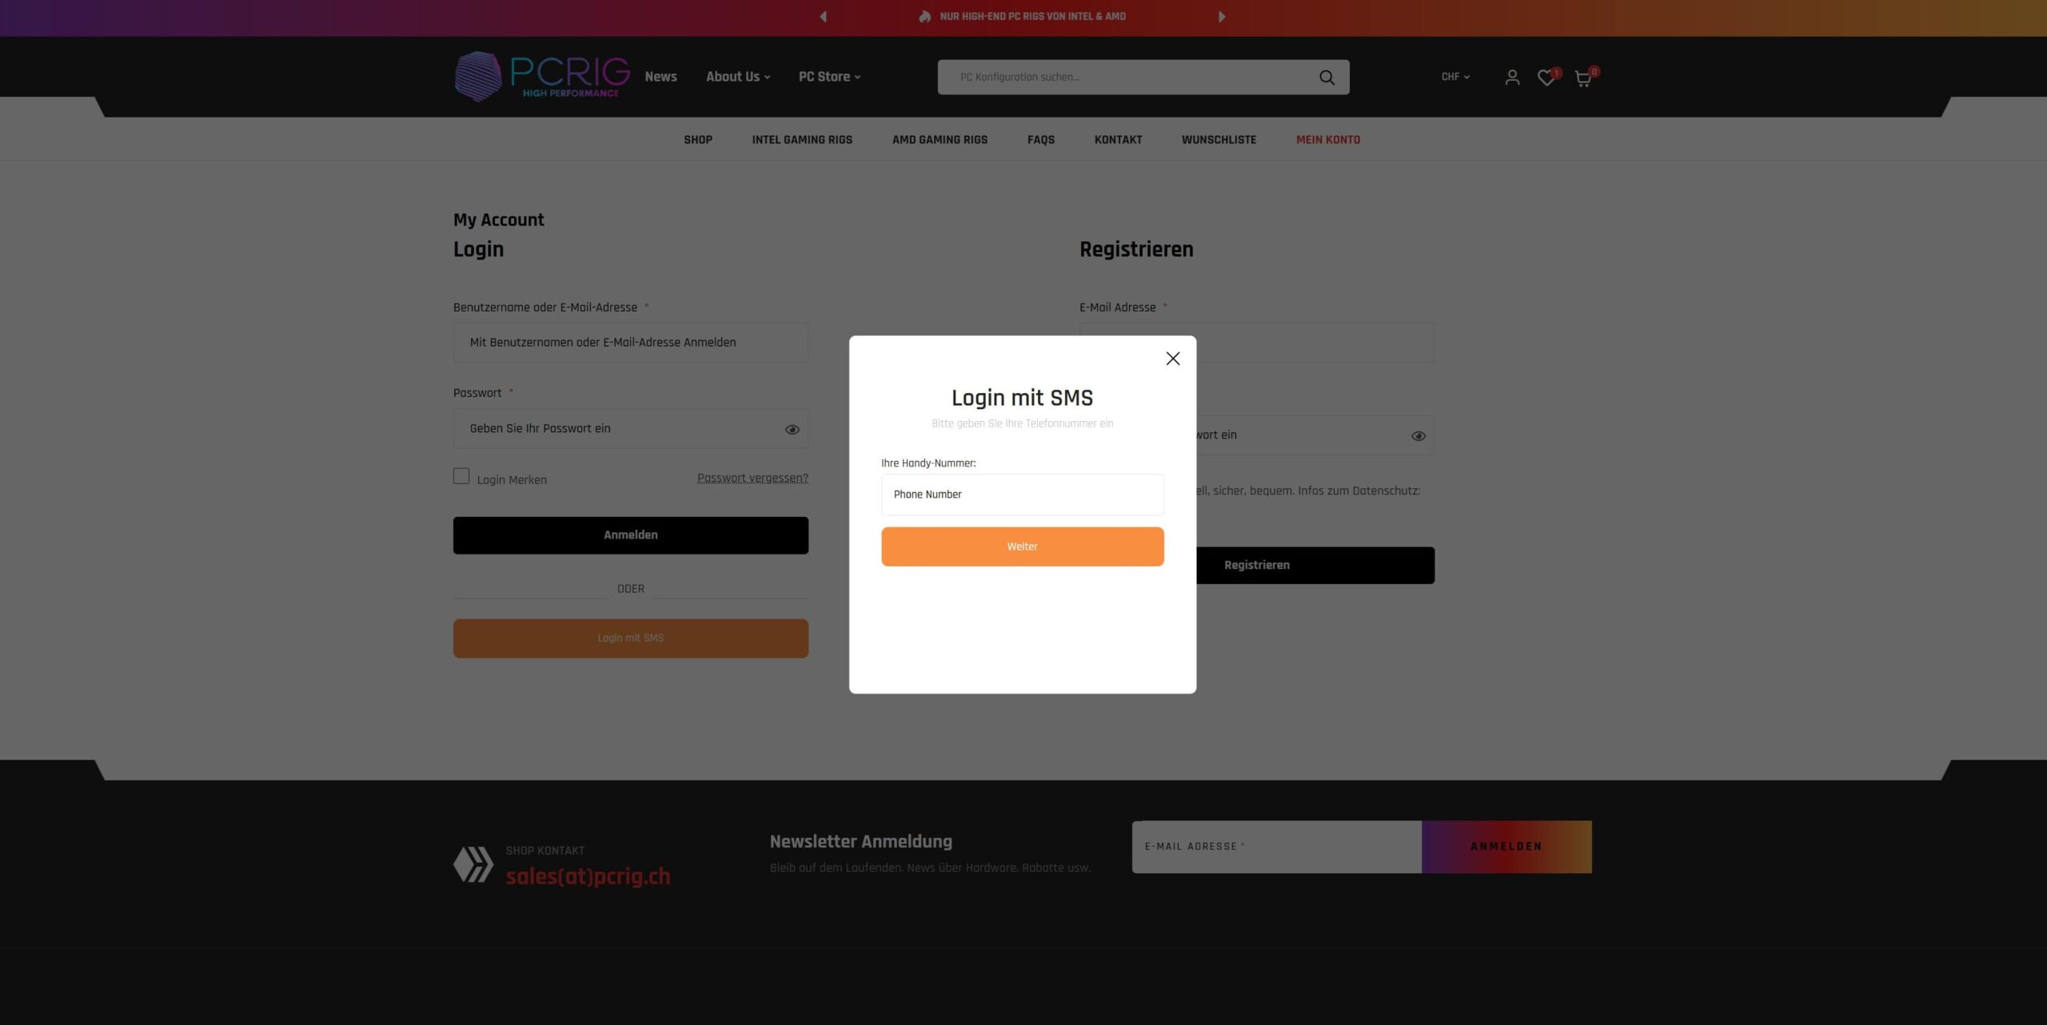Go to next announcement banner arrow

[1221, 17]
